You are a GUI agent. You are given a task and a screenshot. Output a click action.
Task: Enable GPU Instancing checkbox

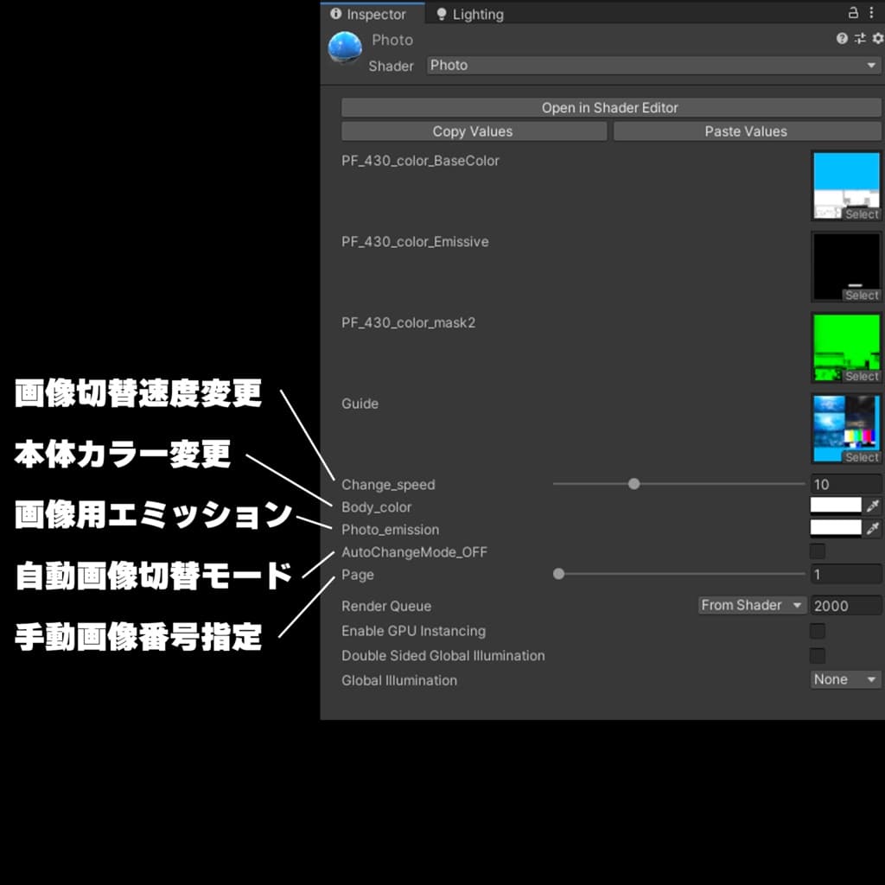pyautogui.click(x=817, y=631)
